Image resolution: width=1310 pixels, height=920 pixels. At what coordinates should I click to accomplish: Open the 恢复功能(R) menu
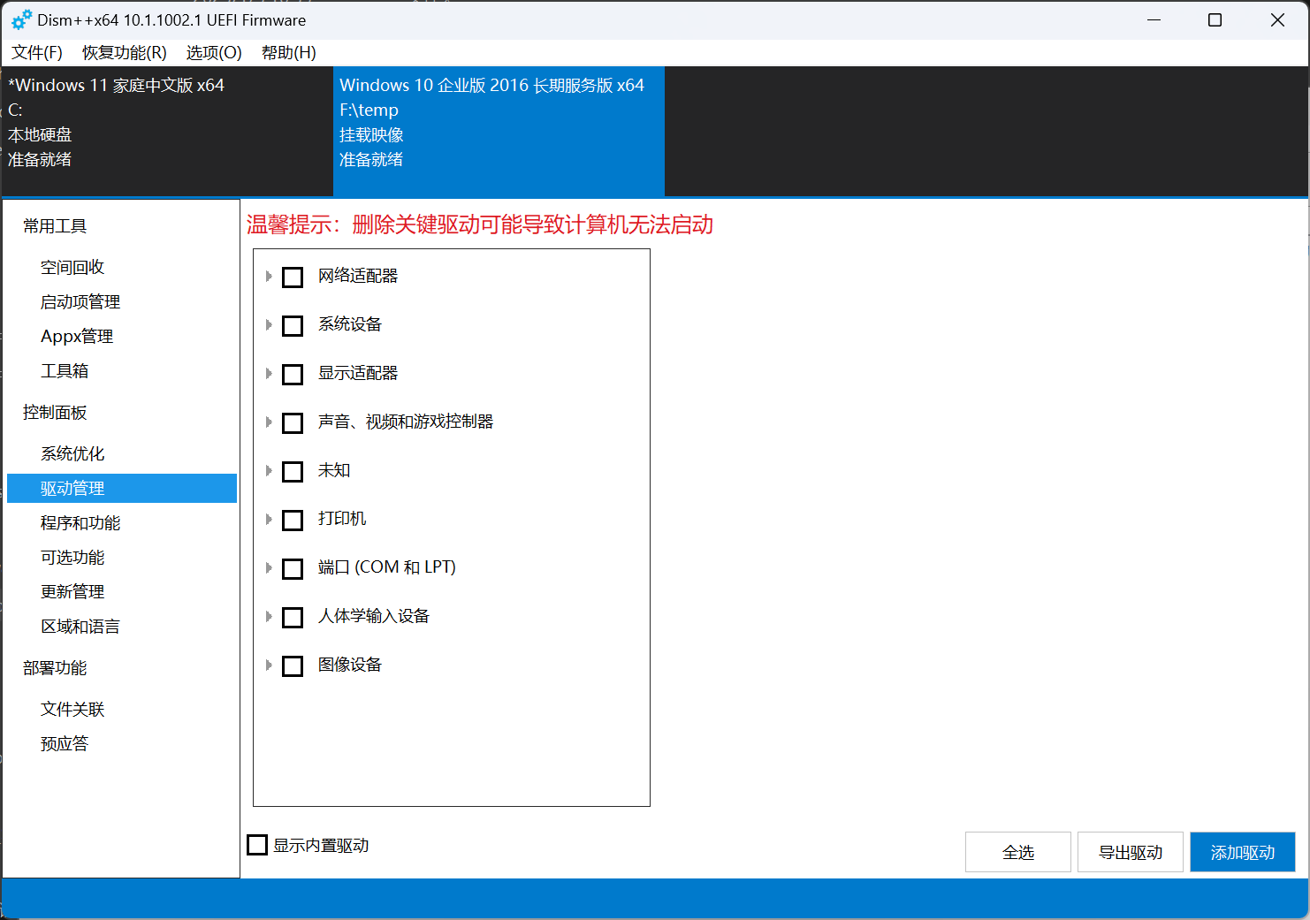tap(124, 53)
